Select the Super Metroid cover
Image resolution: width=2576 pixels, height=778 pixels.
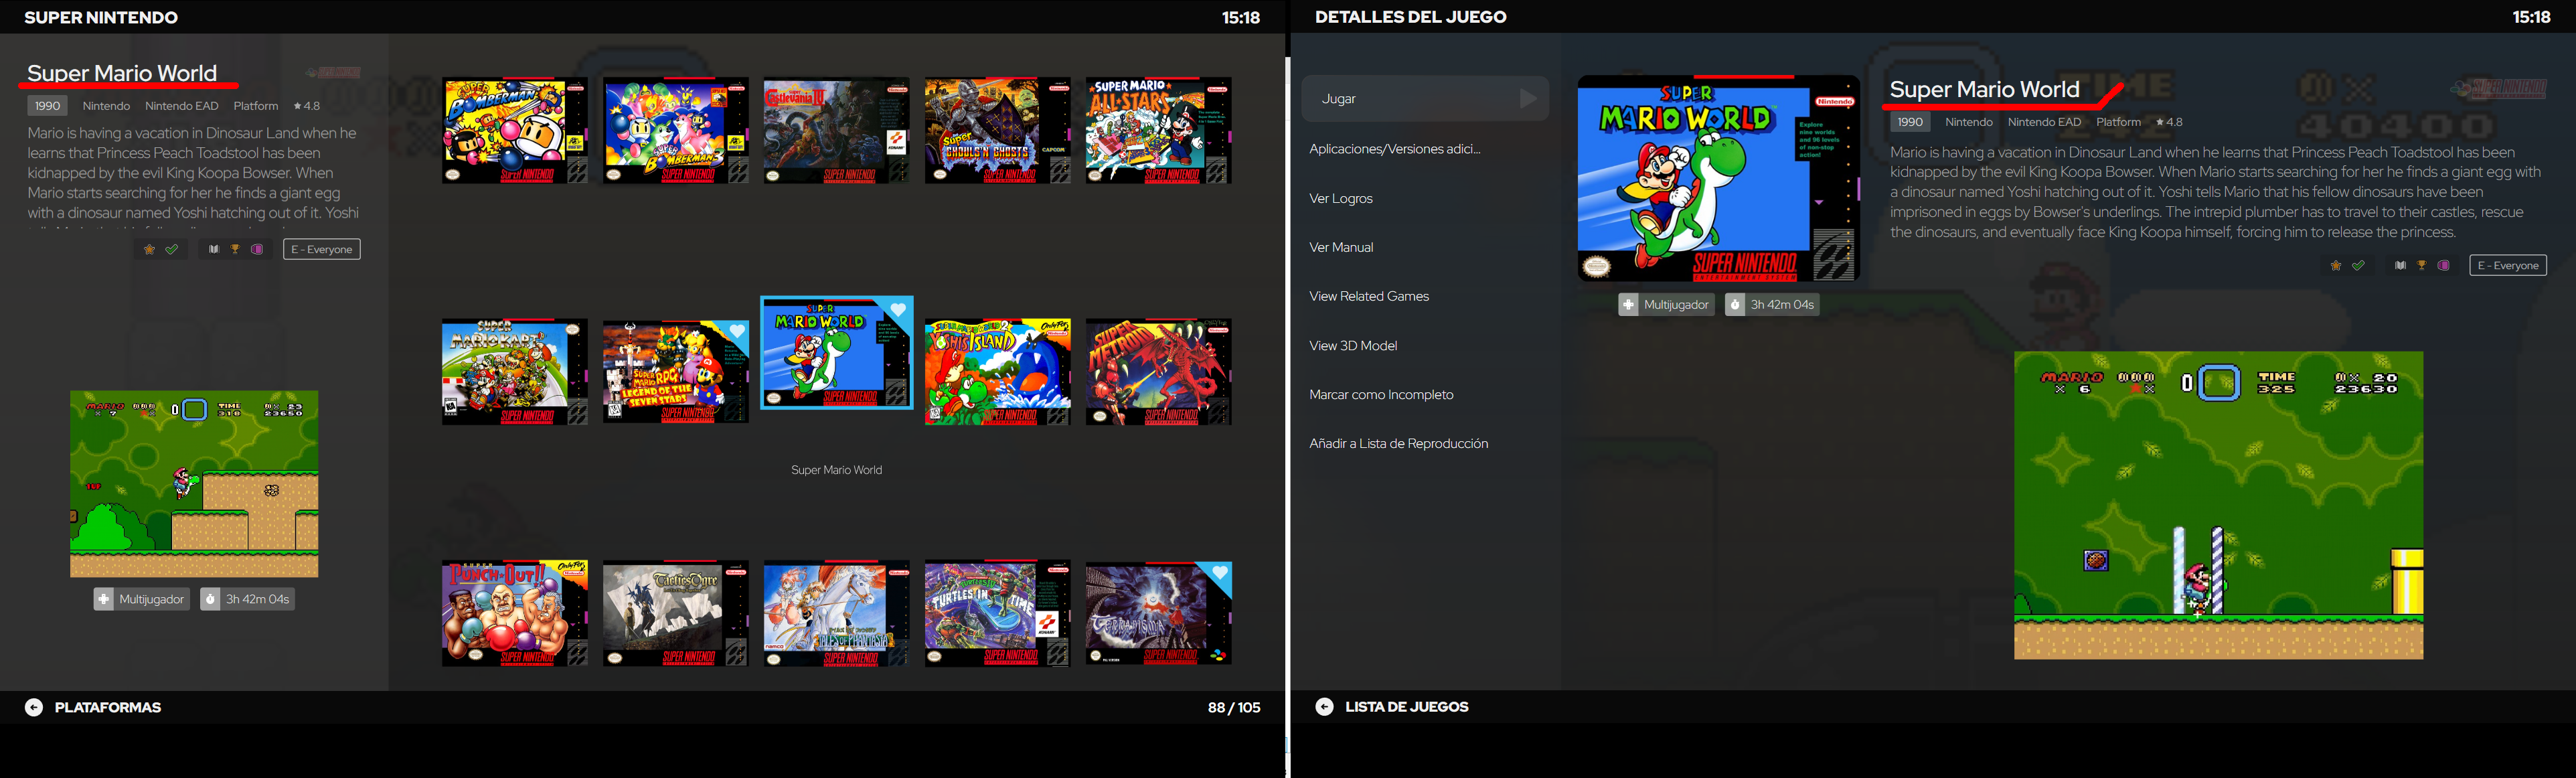pos(1159,372)
